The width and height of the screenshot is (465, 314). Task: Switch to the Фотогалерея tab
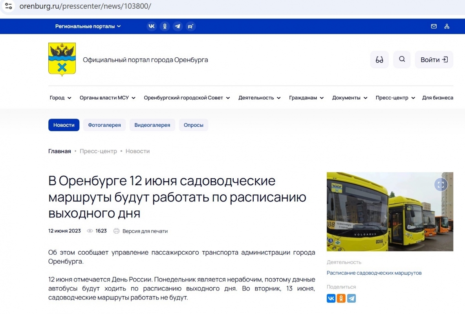[104, 125]
